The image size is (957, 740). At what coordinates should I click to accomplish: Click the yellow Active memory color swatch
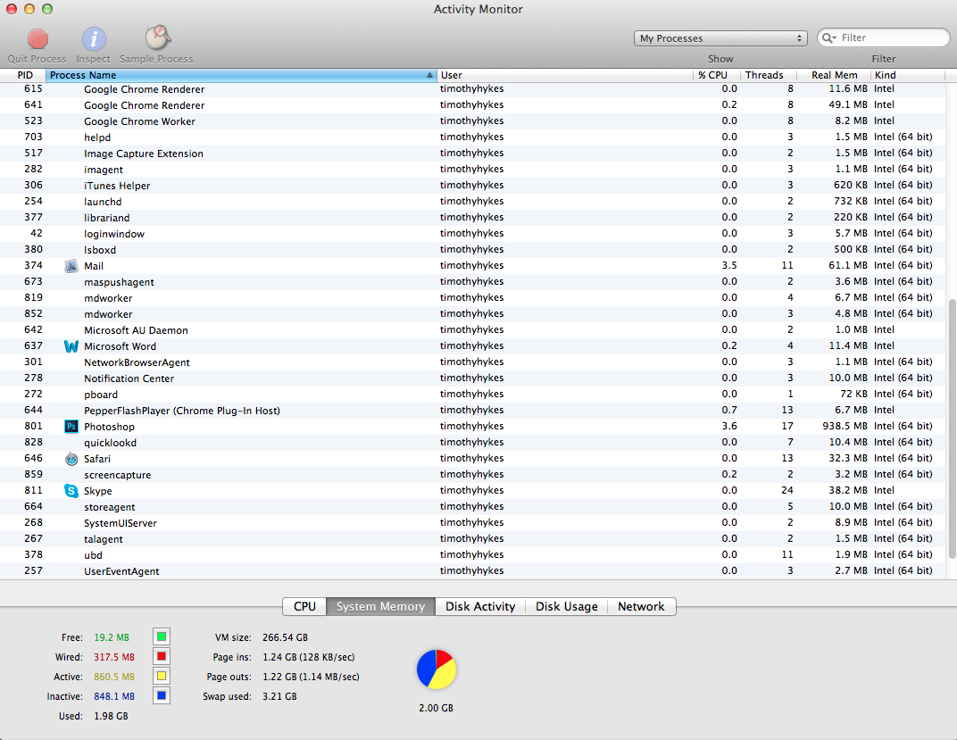[162, 676]
